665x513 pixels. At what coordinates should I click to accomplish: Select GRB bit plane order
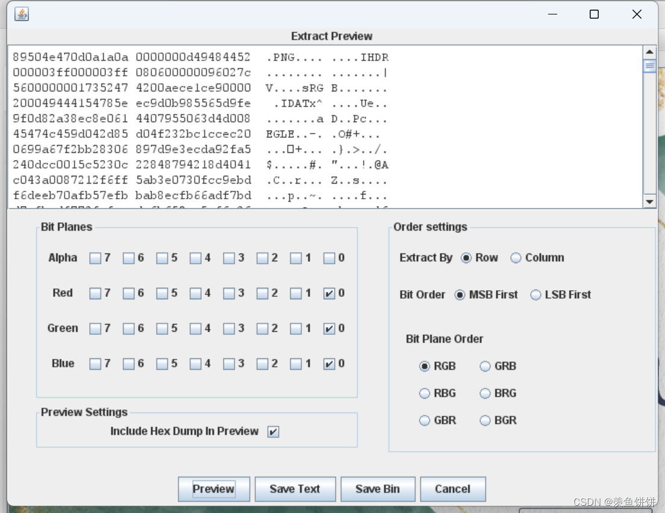point(485,366)
